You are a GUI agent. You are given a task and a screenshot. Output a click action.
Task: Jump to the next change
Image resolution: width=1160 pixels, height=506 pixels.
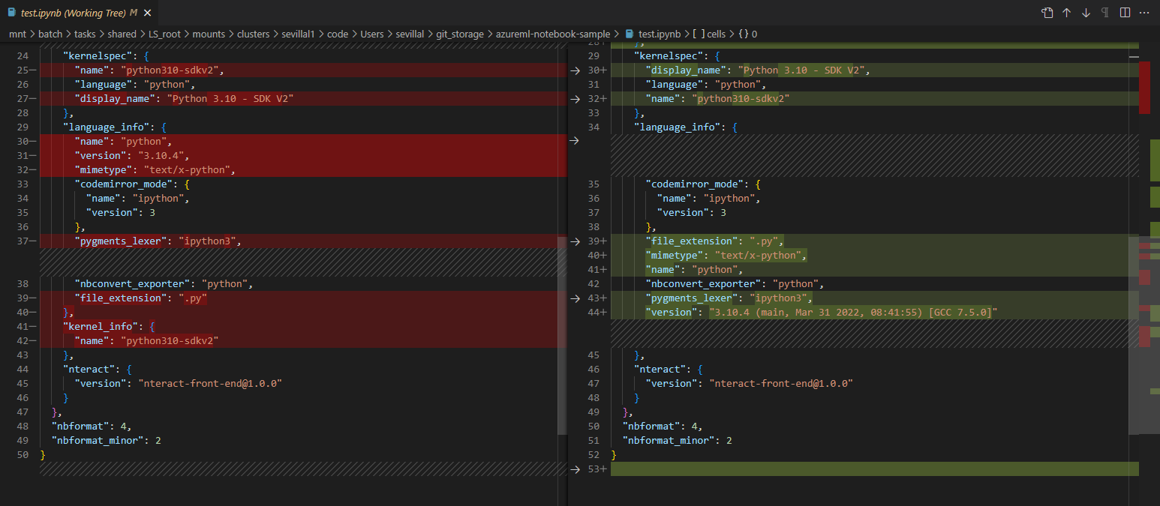pyautogui.click(x=1086, y=13)
